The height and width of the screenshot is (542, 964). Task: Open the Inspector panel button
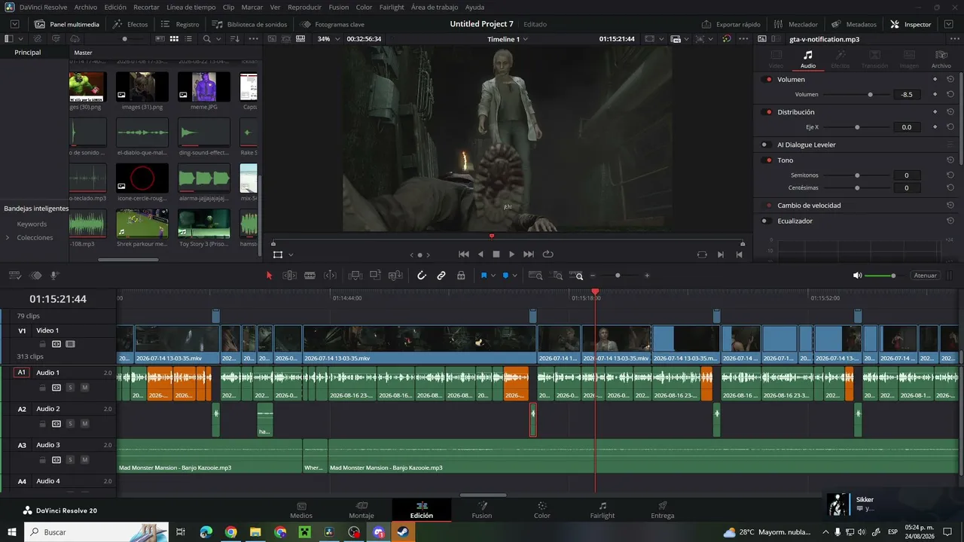911,24
